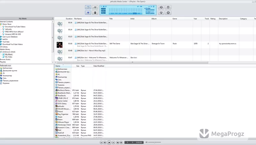
Task: Start playback with the Play button
Action: point(109,142)
